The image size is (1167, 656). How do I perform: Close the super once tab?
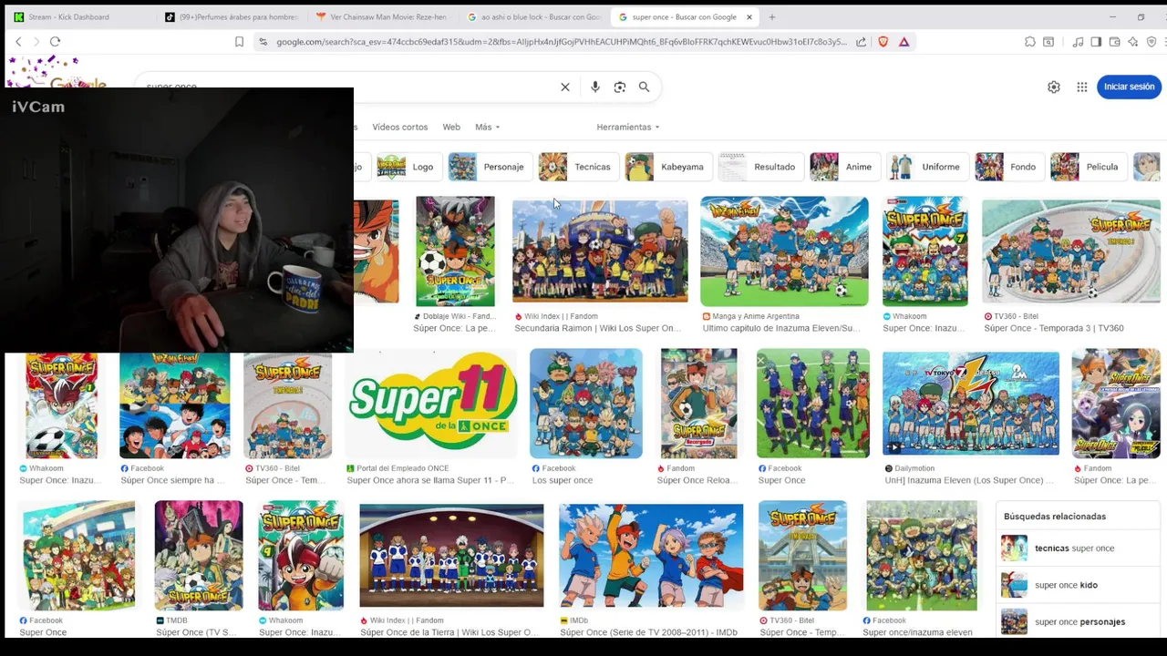[x=749, y=17]
